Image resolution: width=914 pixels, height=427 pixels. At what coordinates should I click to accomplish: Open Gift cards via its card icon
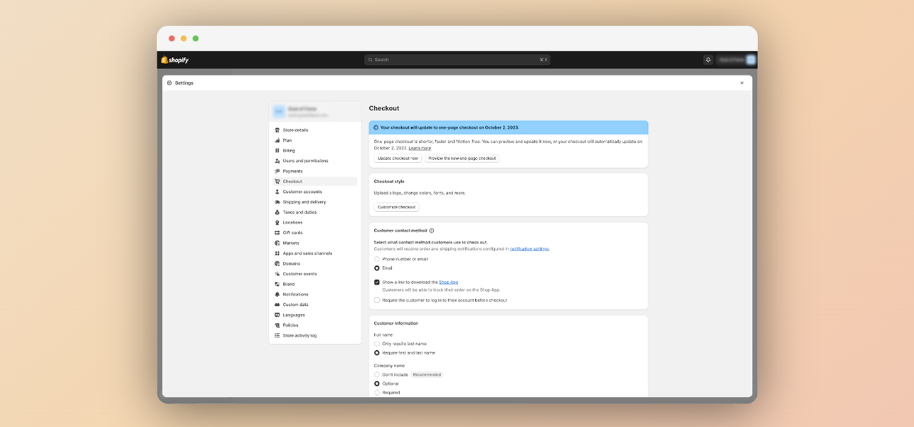pyautogui.click(x=277, y=233)
